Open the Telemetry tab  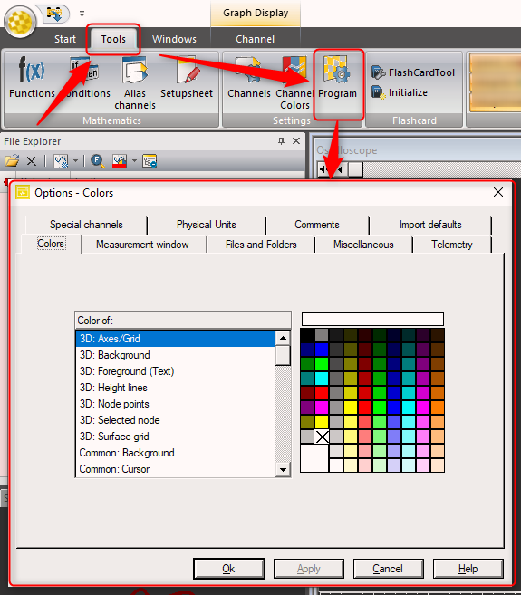452,245
